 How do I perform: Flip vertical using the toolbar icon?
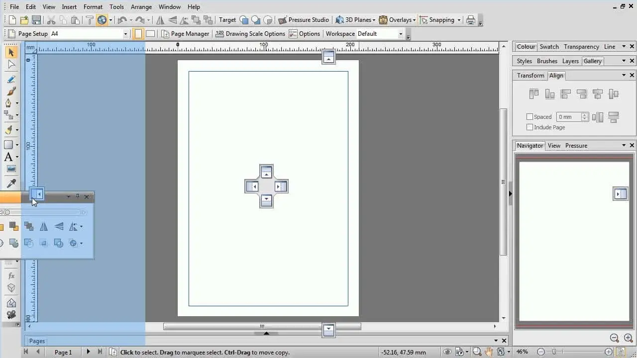pyautogui.click(x=173, y=20)
